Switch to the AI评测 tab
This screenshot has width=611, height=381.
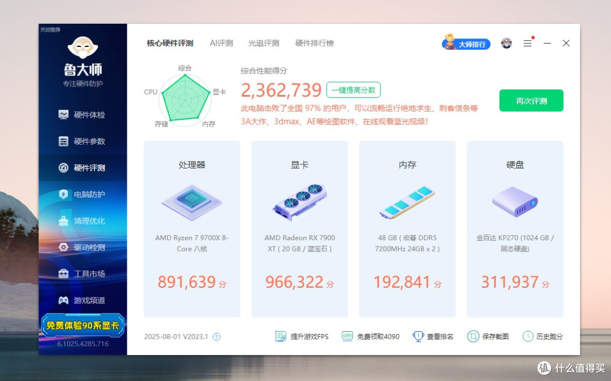(x=221, y=43)
